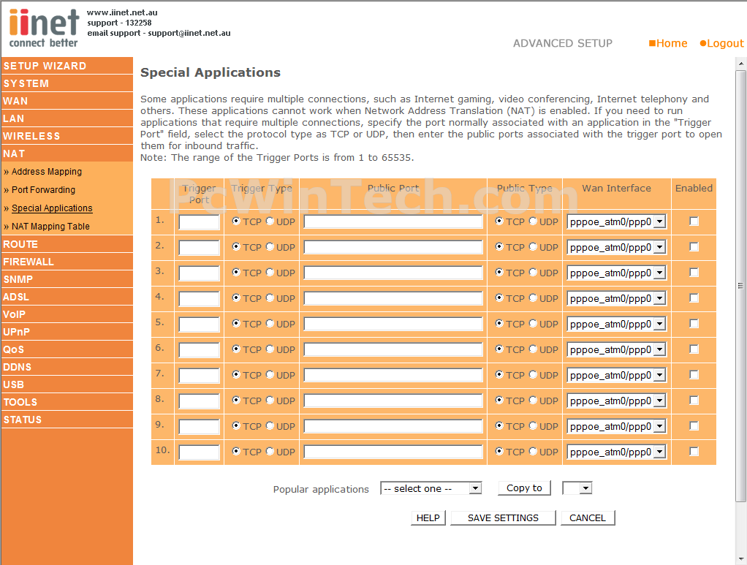747x565 pixels.
Task: Open Special Applications submenu item
Action: pos(51,208)
